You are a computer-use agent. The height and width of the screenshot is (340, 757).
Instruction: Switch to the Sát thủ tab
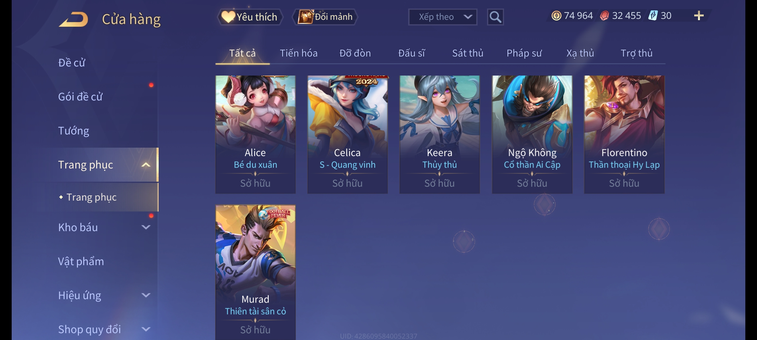pyautogui.click(x=467, y=53)
